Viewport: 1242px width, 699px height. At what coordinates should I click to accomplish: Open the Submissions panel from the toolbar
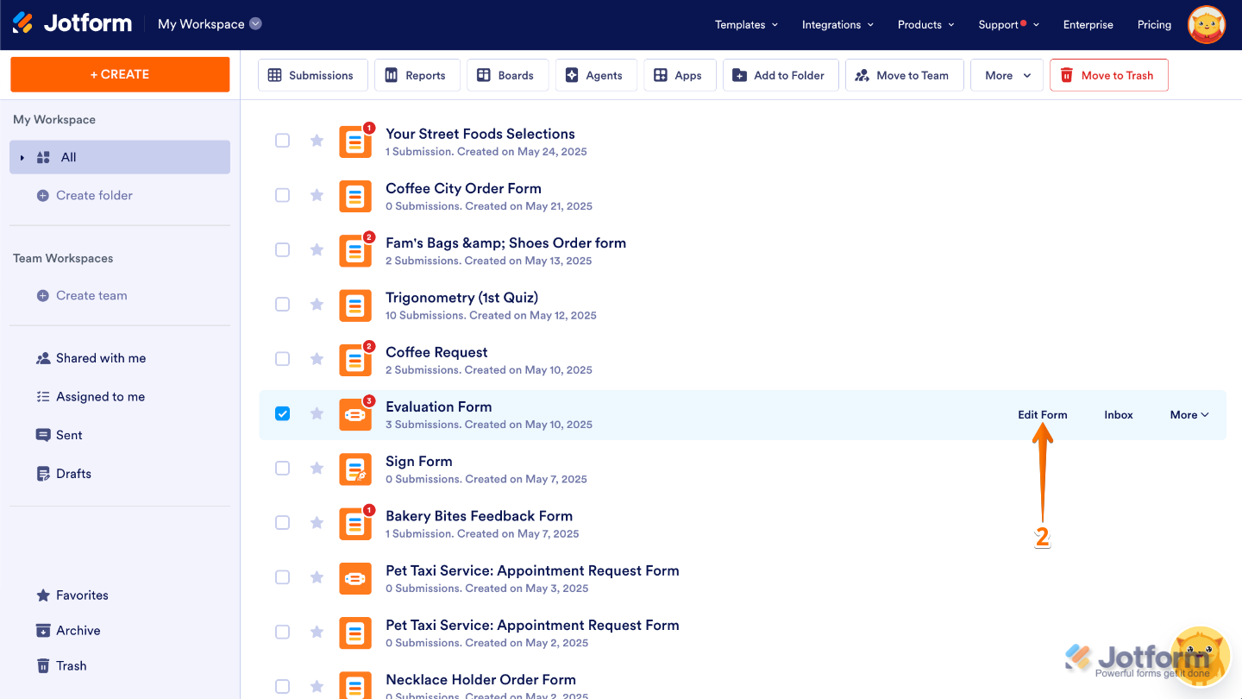coord(312,75)
